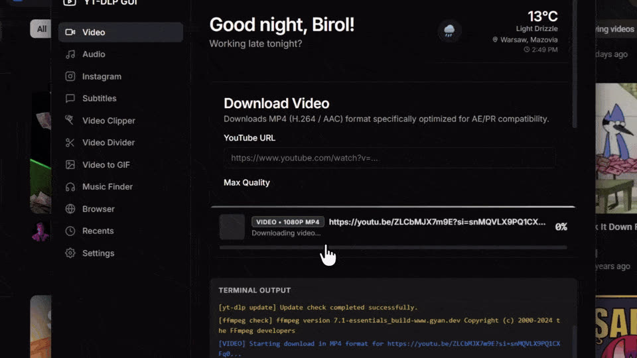The image size is (637, 358).
Task: Click the Warsaw, Mazovia location text
Action: point(529,40)
